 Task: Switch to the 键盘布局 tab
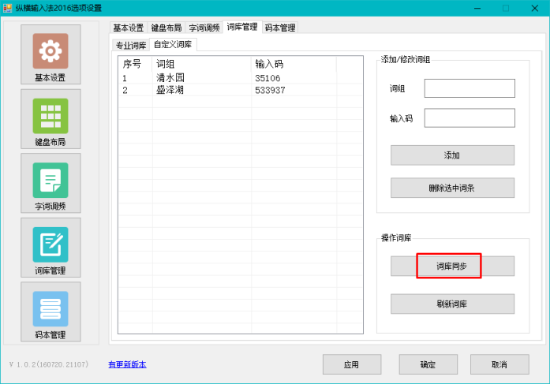[166, 28]
